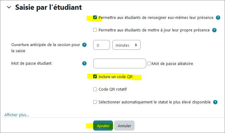Screen dimensions: 225x133
Task: Click the Annuler button
Action: [124, 126]
